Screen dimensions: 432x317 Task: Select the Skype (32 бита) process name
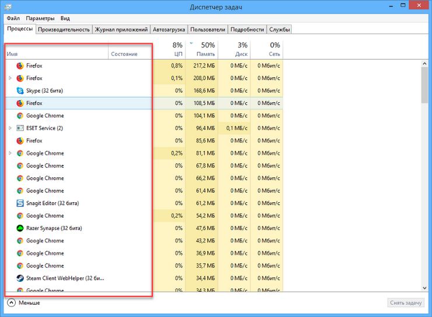(44, 91)
